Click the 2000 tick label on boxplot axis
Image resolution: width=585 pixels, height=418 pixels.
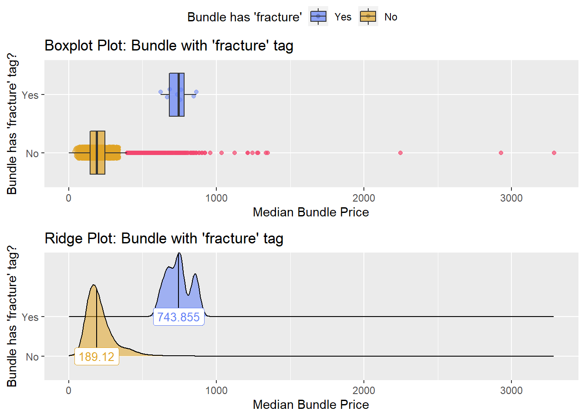364,198
